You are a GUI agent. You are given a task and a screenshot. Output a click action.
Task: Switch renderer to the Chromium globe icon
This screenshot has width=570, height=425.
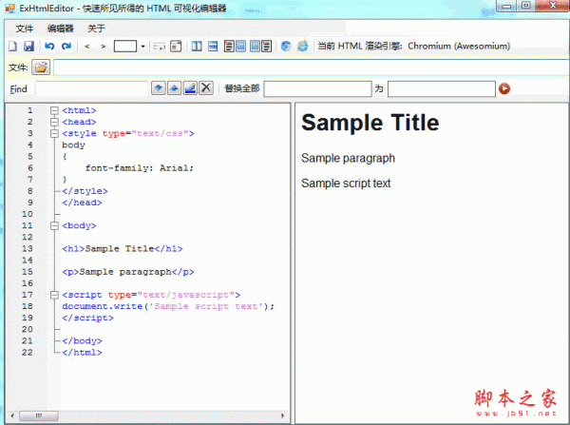tap(286, 46)
